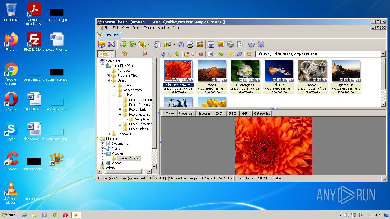Image resolution: width=390 pixels, height=219 pixels.
Task: Open the Tools menu
Action: point(136,28)
